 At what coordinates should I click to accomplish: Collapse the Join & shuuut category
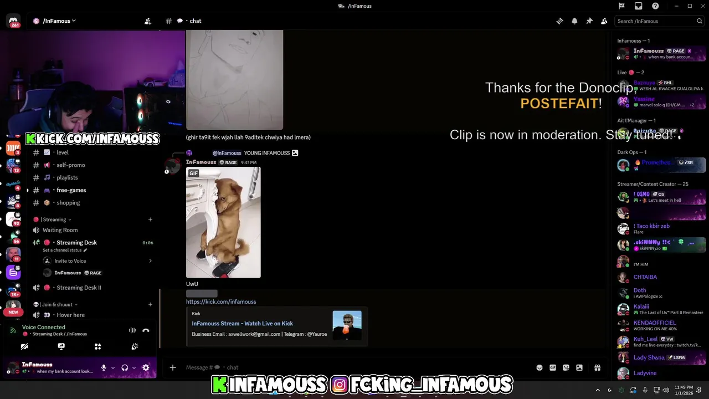tap(55, 304)
